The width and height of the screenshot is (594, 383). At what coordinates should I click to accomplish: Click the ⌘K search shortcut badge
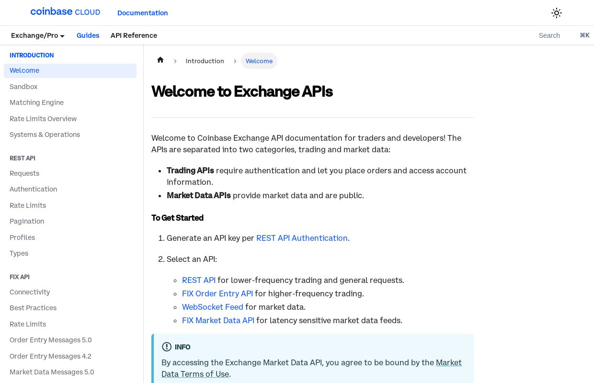tap(584, 35)
